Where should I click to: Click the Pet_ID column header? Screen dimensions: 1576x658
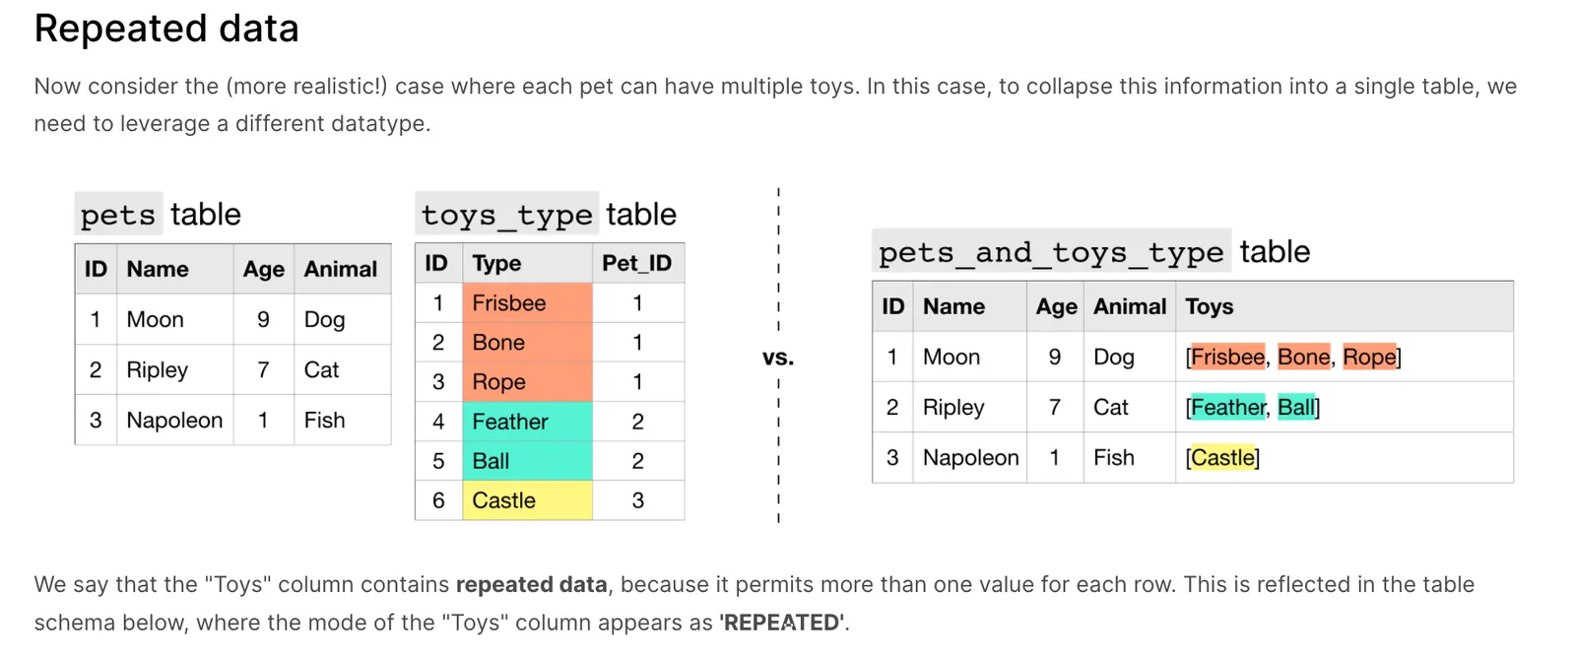[x=637, y=263]
